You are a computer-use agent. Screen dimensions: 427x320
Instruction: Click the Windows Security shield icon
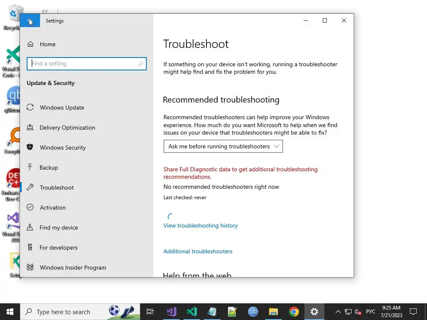30,147
